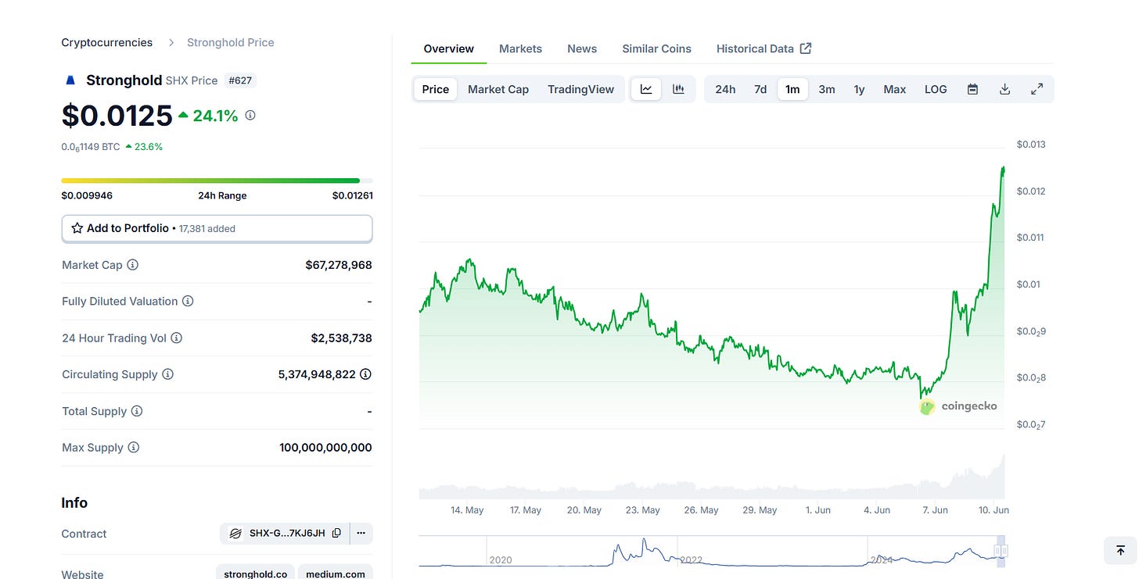Select the Price chart toggle

(x=436, y=89)
